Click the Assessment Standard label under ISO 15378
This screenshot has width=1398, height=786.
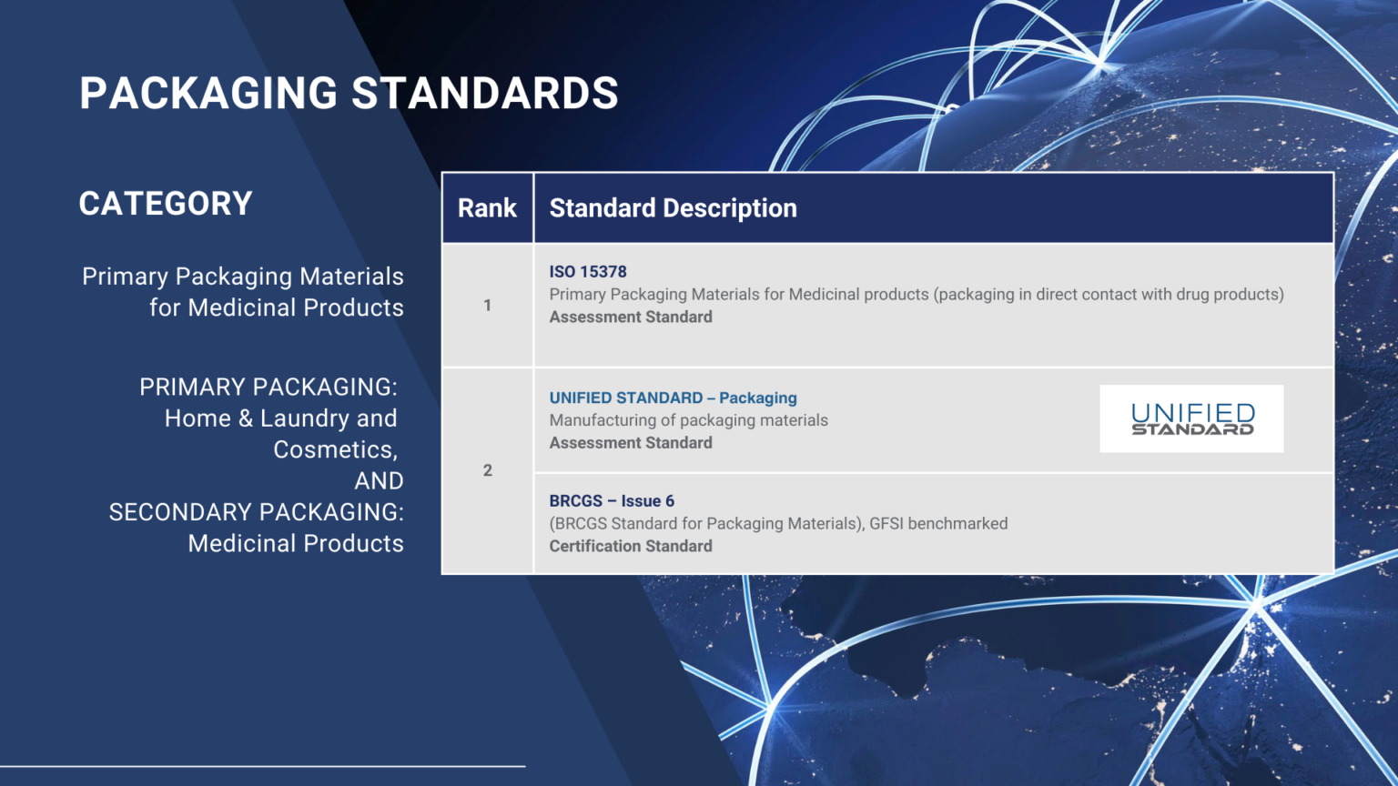click(x=631, y=317)
